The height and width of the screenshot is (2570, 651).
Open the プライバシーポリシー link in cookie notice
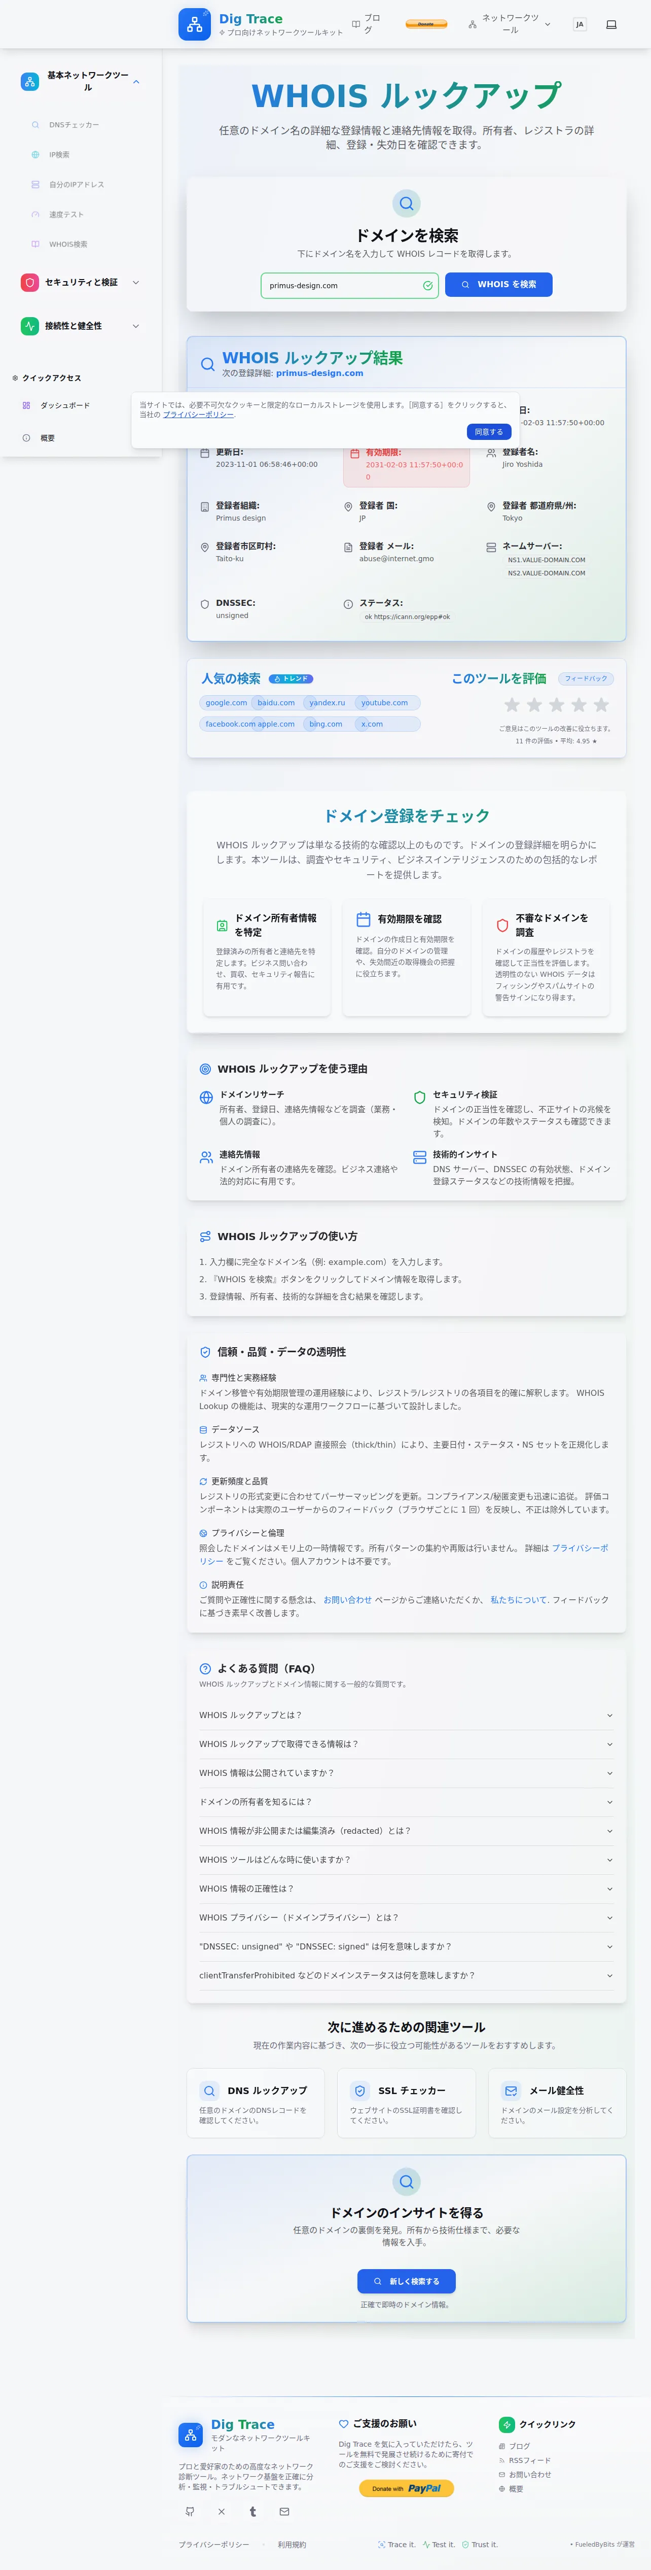(x=198, y=415)
